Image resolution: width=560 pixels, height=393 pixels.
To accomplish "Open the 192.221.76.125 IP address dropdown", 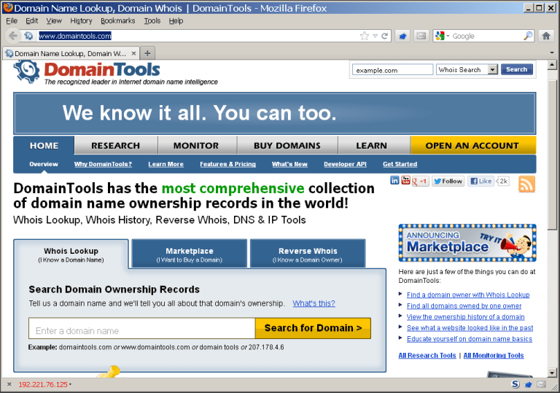I will pos(44,384).
